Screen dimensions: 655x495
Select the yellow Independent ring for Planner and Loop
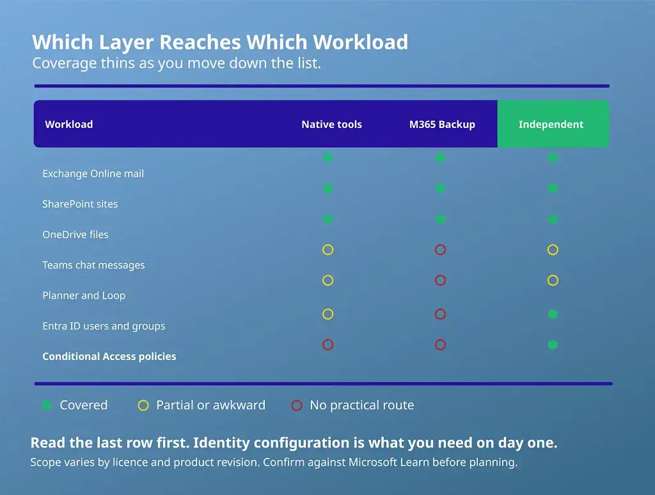click(x=553, y=280)
